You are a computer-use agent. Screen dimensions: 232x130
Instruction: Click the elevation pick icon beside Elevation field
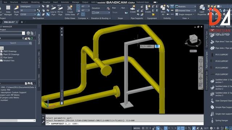point(108,8)
